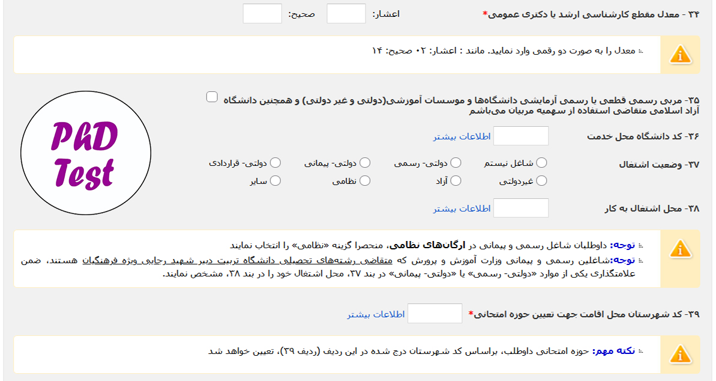This screenshot has height=381, width=716.
Task: Select the دولتی- پیمانی employment option
Action: 365,163
